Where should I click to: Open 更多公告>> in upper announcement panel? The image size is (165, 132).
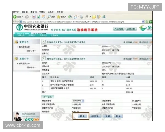pos(32,51)
